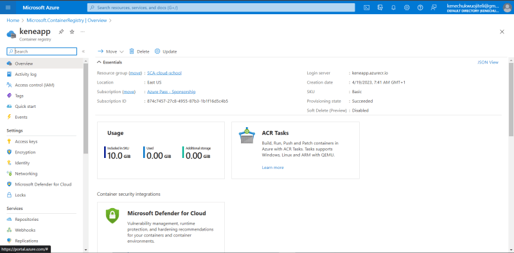
Task: Go to Home breadcrumb
Action: (13, 21)
